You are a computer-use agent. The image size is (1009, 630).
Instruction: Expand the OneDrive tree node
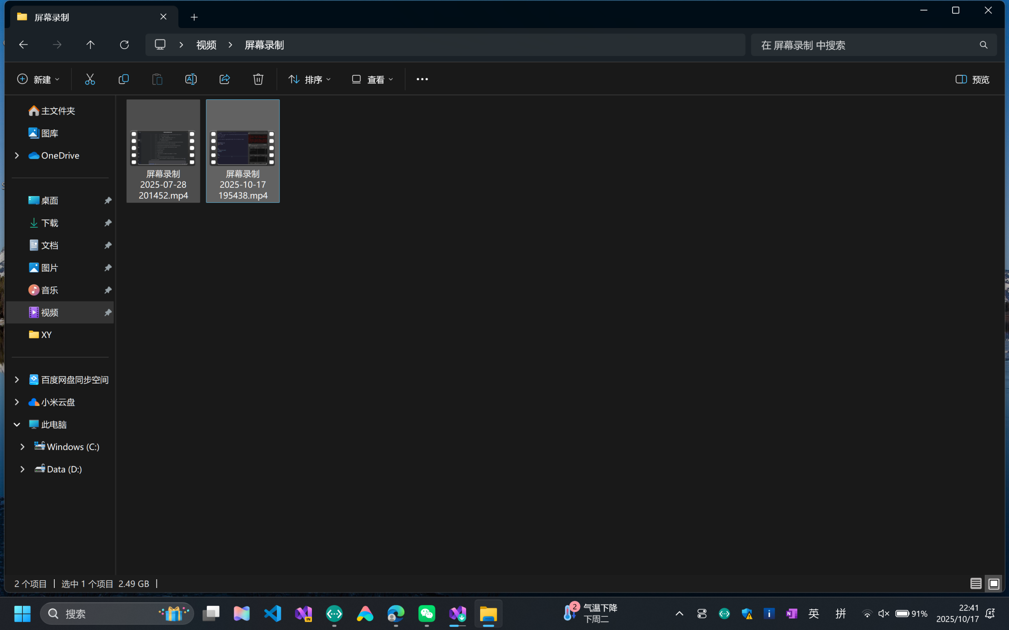[17, 155]
